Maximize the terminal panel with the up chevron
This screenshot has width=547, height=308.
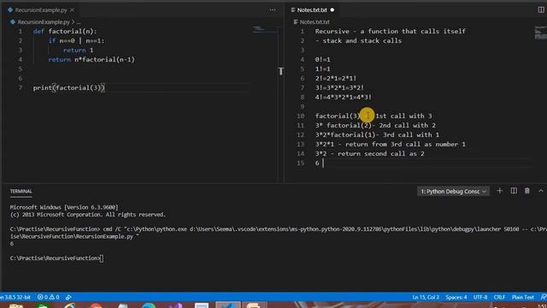541,191
